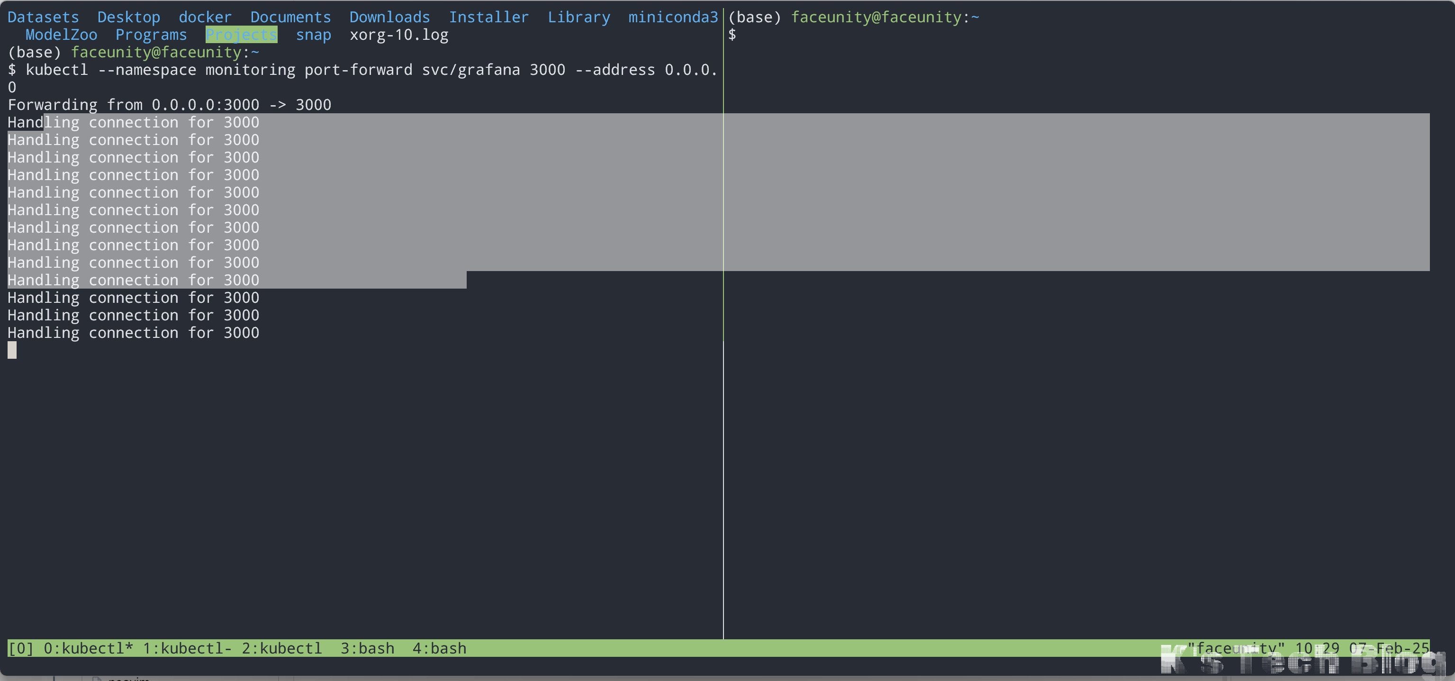Open tmux window 4:bash
Image resolution: width=1455 pixels, height=681 pixels.
point(439,648)
